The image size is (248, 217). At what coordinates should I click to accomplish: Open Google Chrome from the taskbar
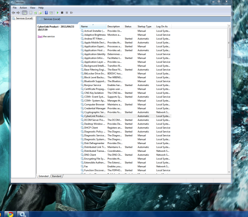(10, 214)
